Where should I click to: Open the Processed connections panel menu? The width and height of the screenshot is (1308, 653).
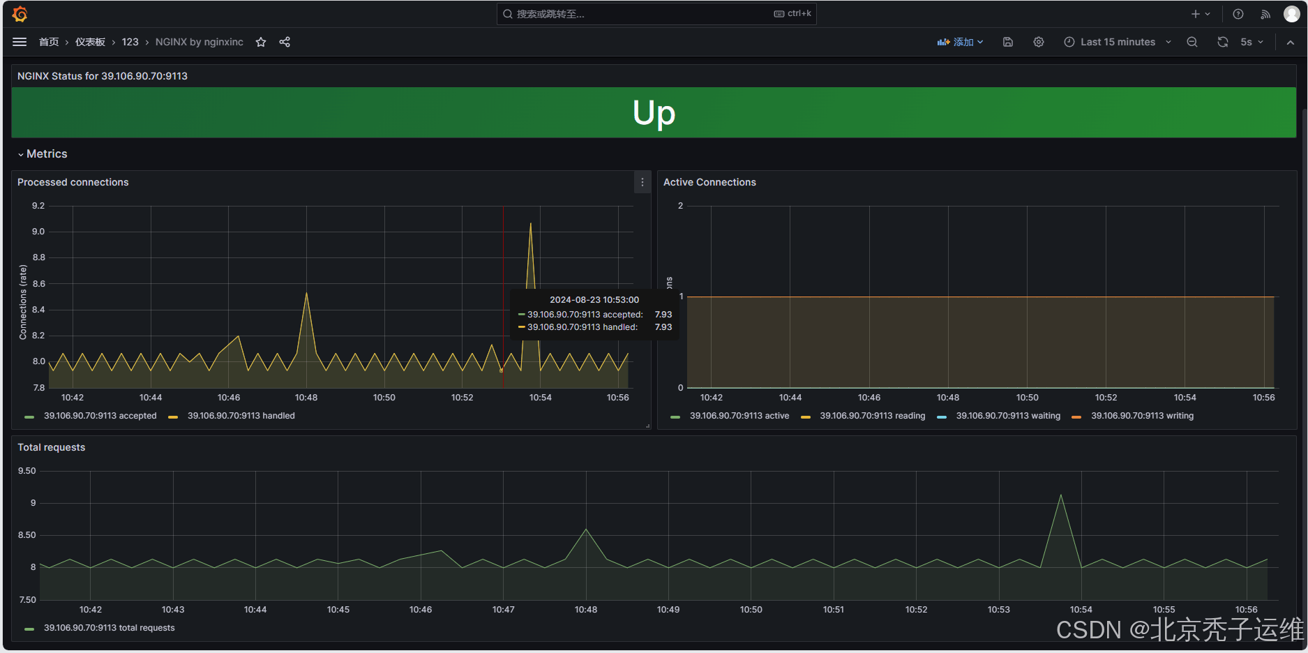click(x=642, y=182)
